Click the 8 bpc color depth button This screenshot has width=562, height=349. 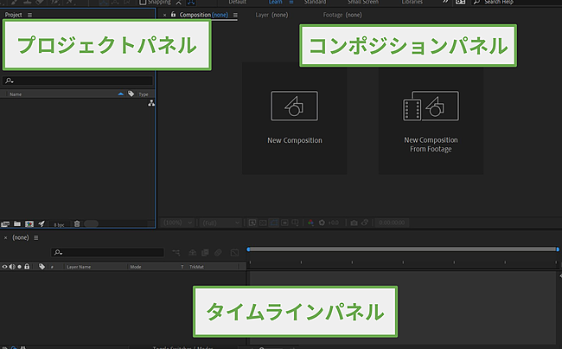pyautogui.click(x=59, y=225)
